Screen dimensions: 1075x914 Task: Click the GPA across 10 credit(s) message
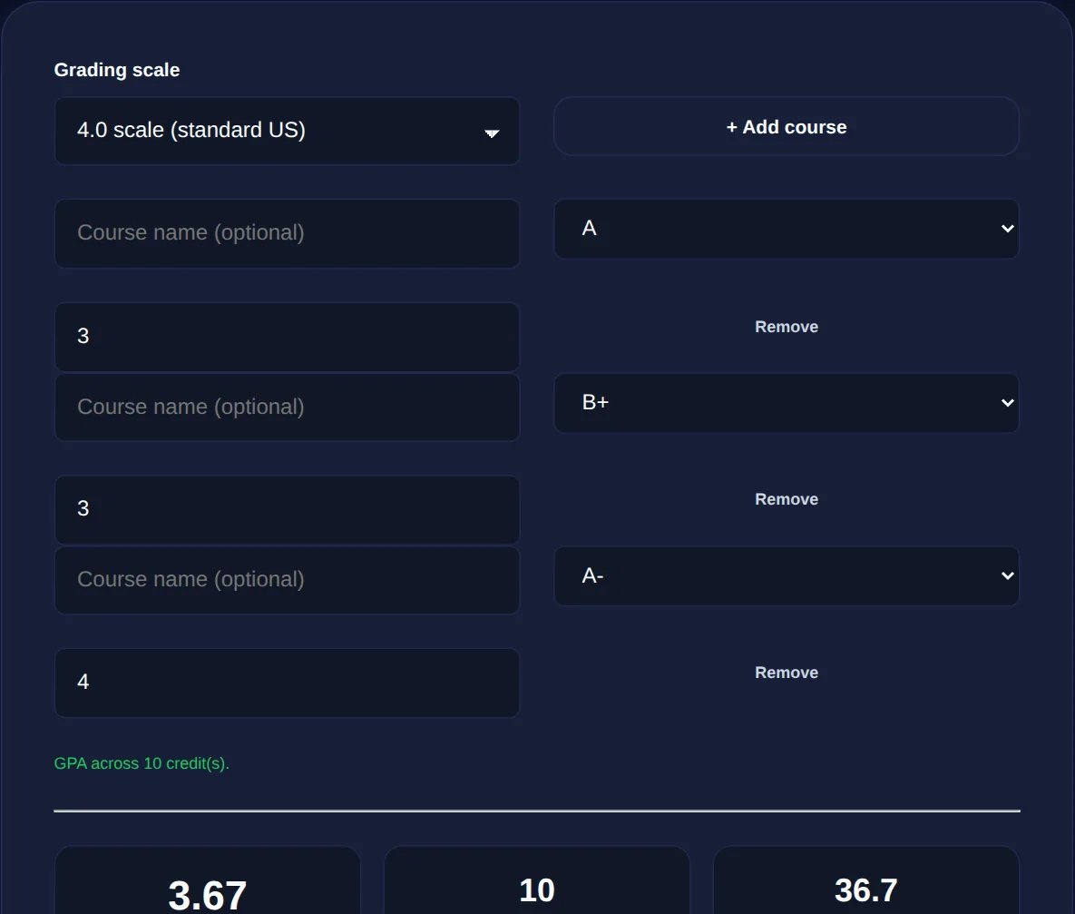[142, 763]
